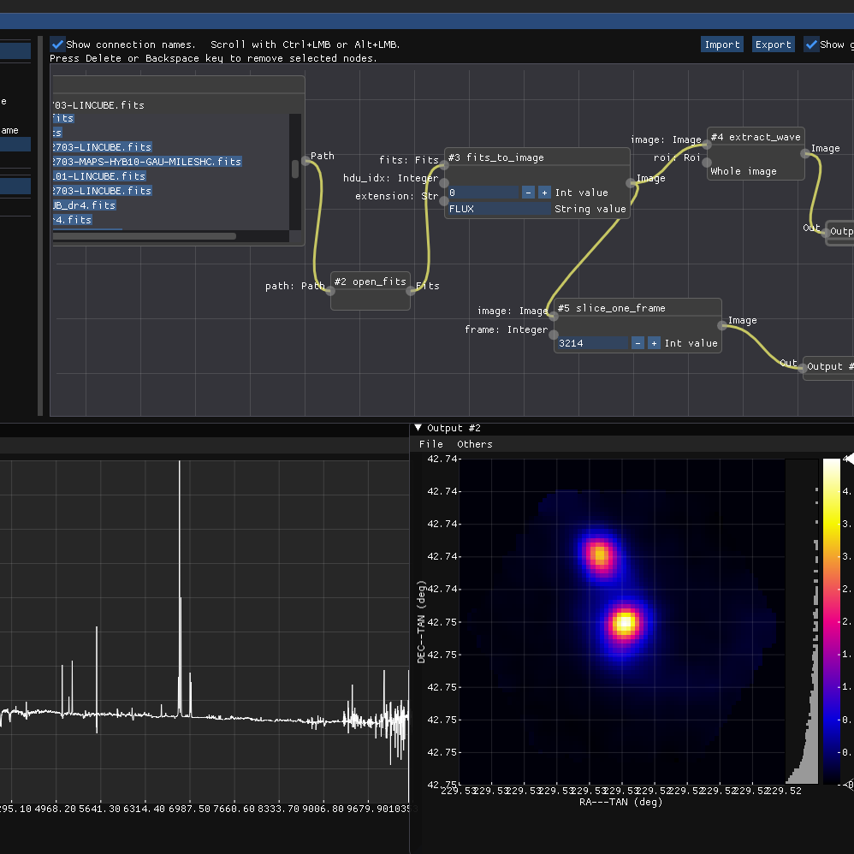Click the Export button
Screen dimensions: 854x854
point(773,44)
